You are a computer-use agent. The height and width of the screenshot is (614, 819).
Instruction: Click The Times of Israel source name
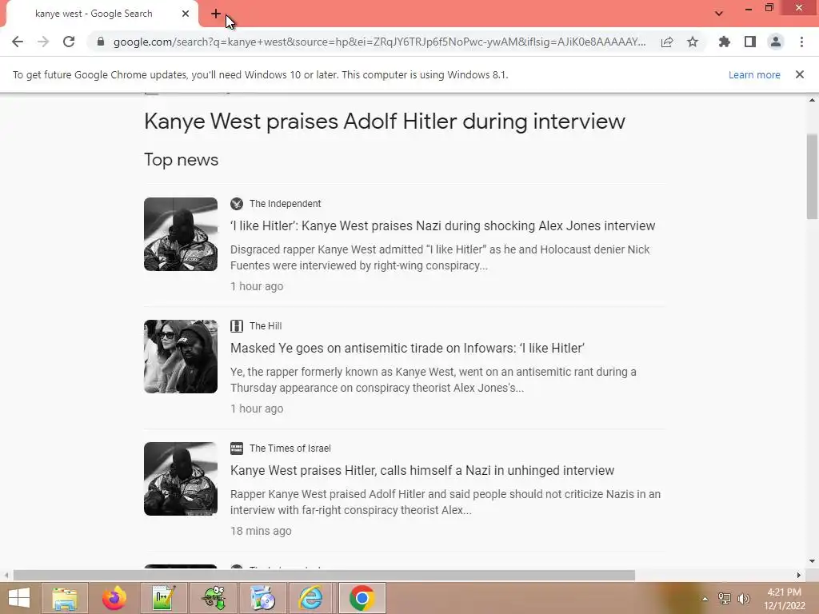[290, 448]
